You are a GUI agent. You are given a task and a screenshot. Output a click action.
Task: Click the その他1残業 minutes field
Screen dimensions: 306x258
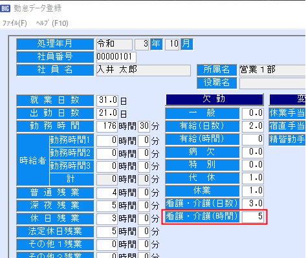[144, 244]
